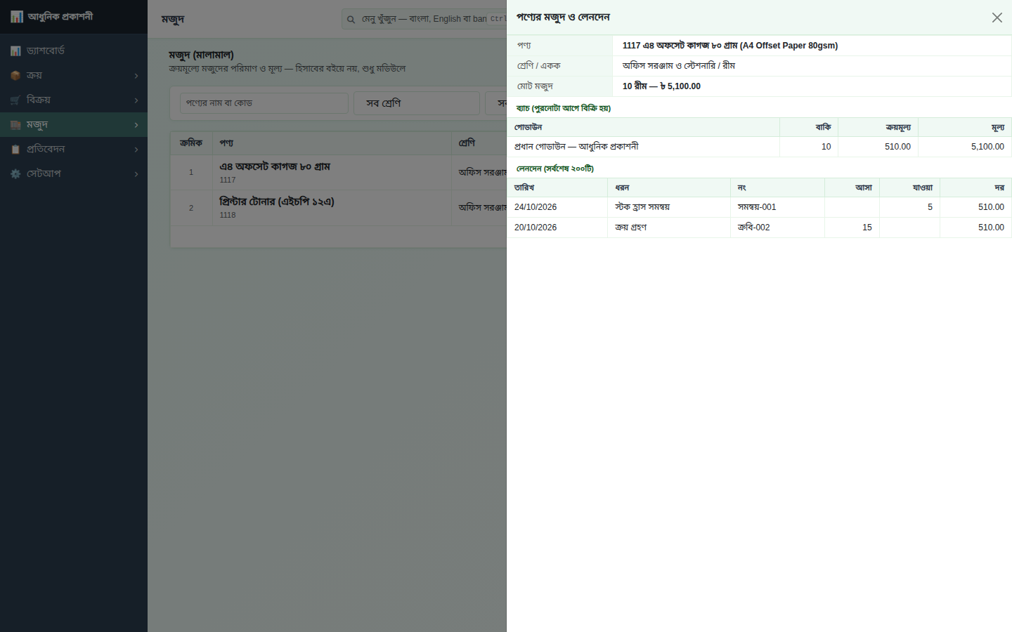Screen dimensions: 1012x632
Task: Open the ক্রয় sidebar menu item
Action: [74, 75]
